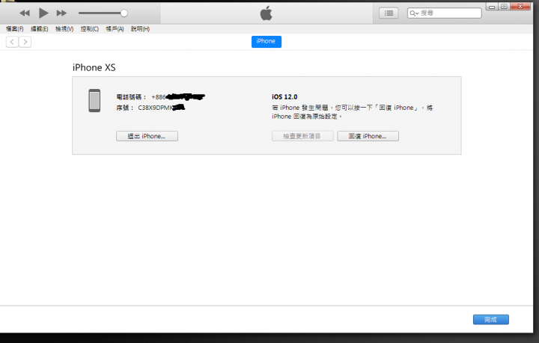Open the 檔案(F) menu

[15, 29]
